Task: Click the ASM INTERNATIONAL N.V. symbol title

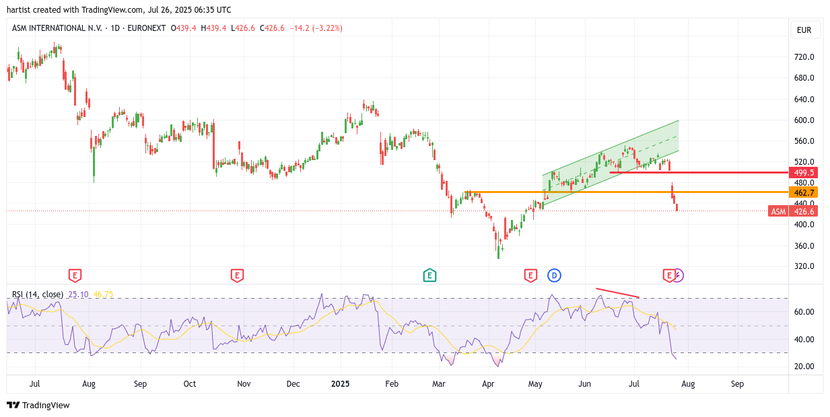Action: coord(57,28)
